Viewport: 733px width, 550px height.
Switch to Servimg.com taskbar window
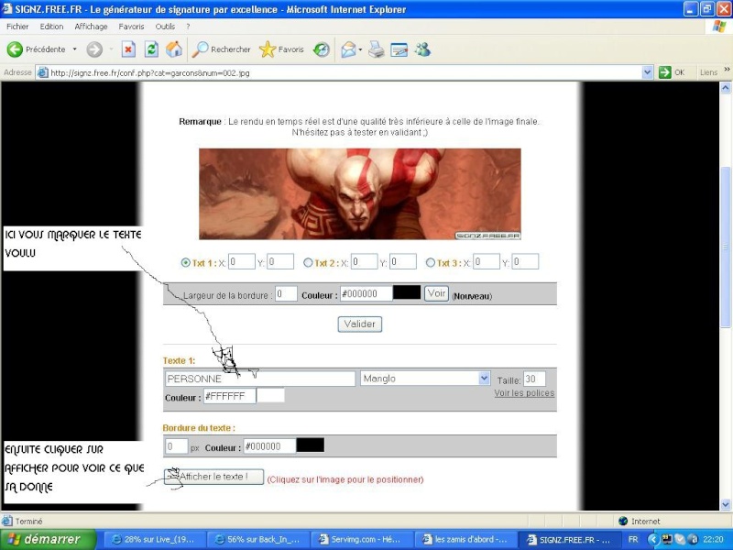point(361,539)
